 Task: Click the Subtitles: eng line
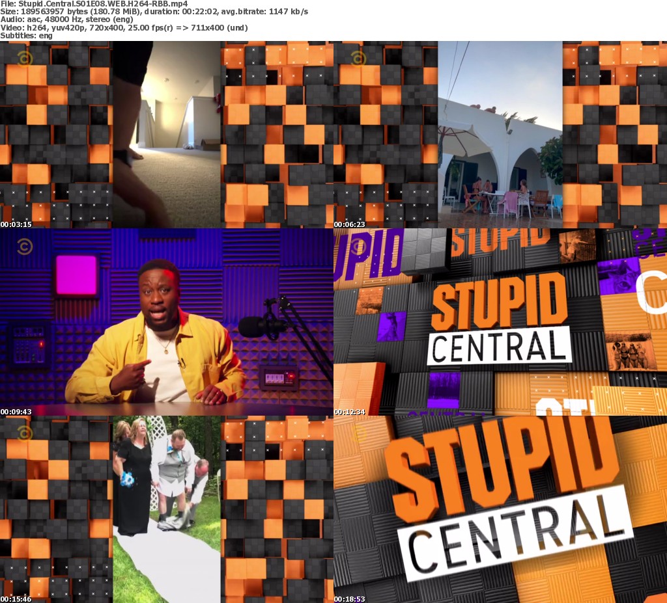26,36
